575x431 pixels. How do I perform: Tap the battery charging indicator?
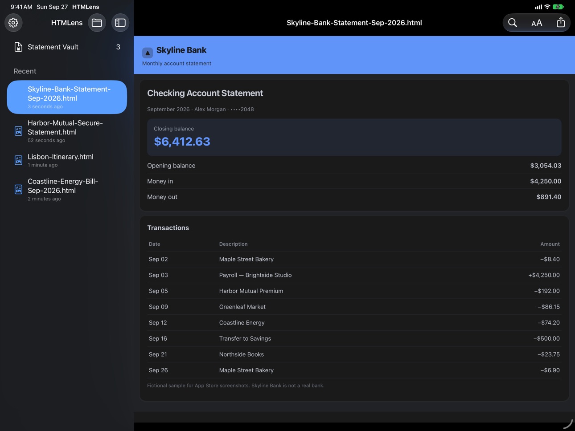(x=558, y=7)
